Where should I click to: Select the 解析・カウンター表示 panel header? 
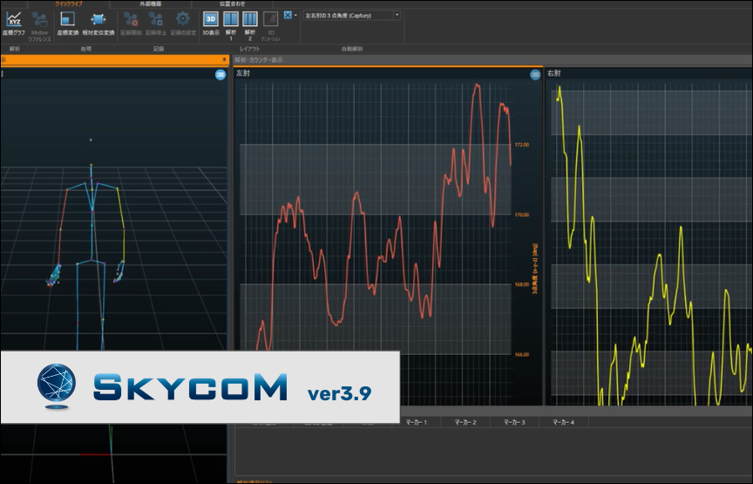click(x=259, y=60)
